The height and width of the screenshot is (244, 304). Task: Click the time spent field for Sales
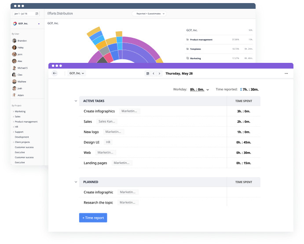[x=243, y=121]
